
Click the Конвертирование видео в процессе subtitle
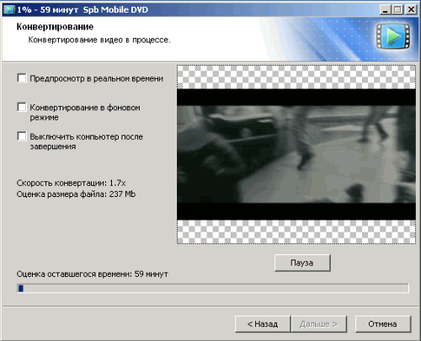point(99,40)
